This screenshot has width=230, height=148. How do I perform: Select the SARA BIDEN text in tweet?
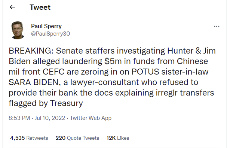click(x=33, y=82)
